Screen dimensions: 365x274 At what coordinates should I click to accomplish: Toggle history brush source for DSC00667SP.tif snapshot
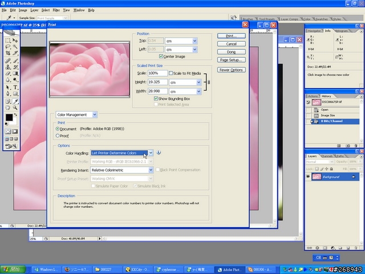pos(308,102)
